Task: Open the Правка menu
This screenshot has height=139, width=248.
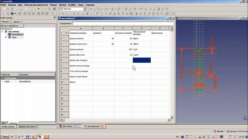Action: click(12, 5)
